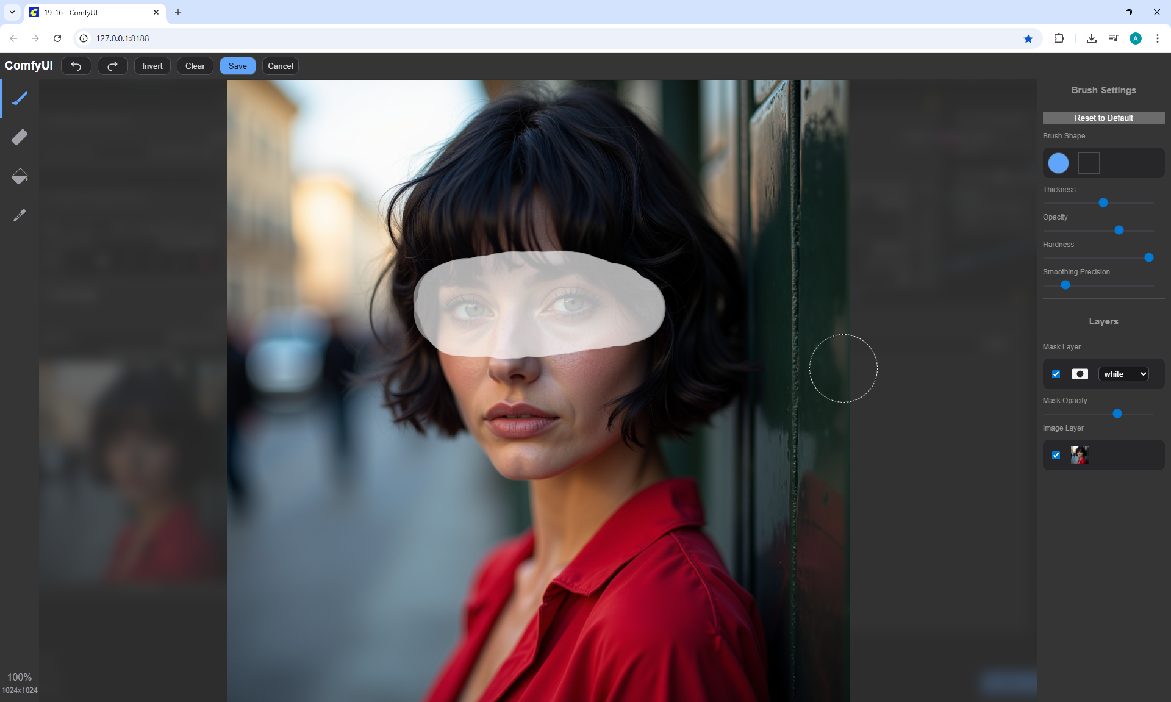The image size is (1171, 702).
Task: Select the brush tool in left sidebar
Action: [20, 98]
